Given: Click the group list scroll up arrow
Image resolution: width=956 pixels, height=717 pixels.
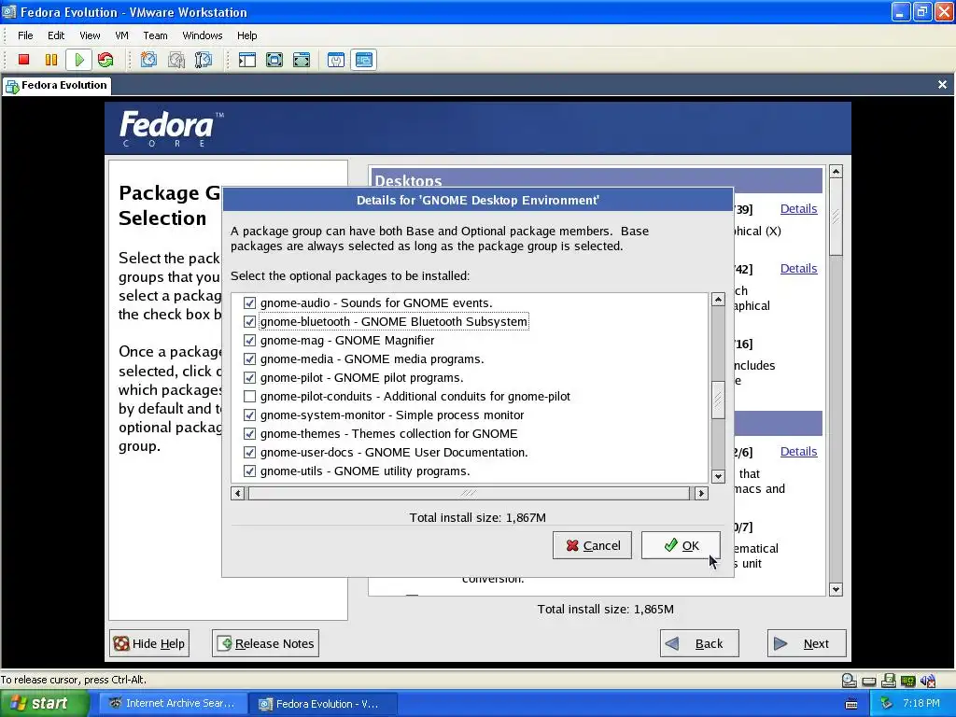Looking at the screenshot, I should [836, 172].
